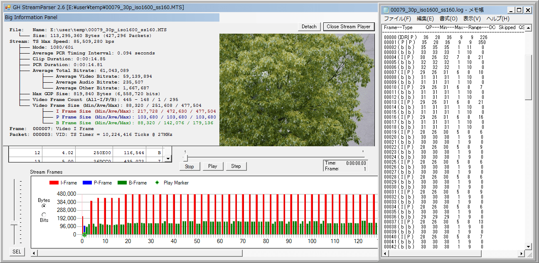Image resolution: width=539 pixels, height=263 pixels.
Task: Click the Notepad vertical scroll up arrow
Action: [x=528, y=28]
